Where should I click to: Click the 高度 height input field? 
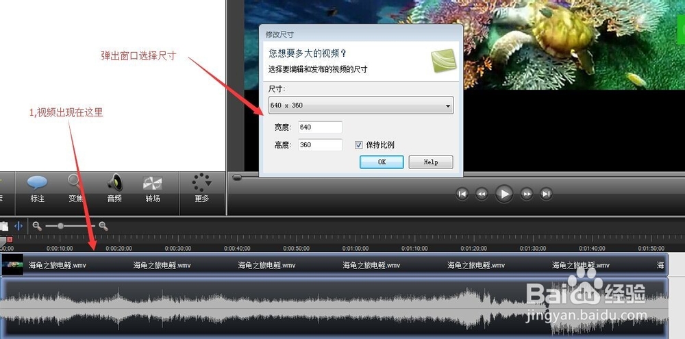[320, 145]
